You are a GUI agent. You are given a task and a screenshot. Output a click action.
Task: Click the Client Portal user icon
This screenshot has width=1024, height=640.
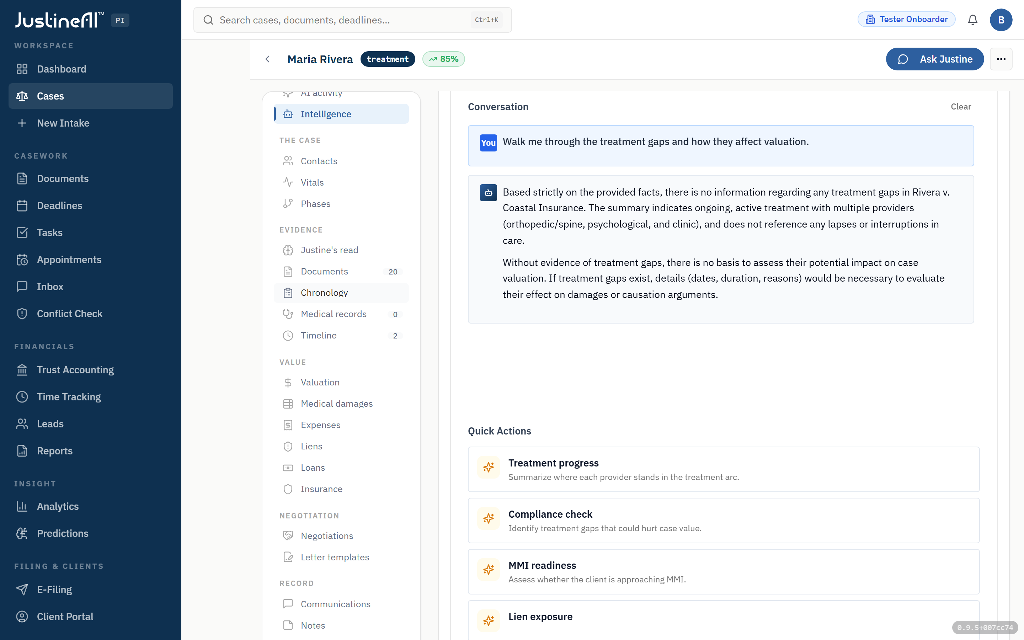click(x=22, y=617)
